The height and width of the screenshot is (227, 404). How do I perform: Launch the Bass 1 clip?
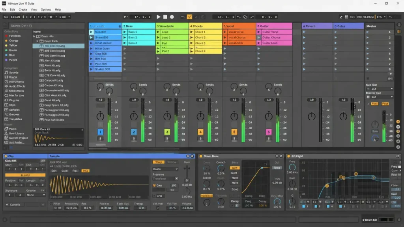(125, 32)
